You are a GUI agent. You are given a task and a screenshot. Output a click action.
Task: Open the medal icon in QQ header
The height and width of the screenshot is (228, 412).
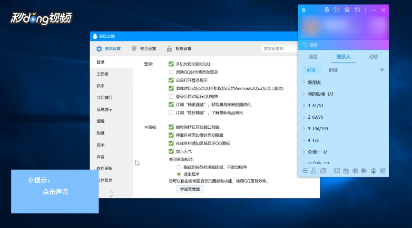pyautogui.click(x=326, y=10)
